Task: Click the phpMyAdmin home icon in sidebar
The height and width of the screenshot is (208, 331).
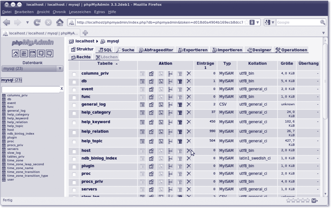Action: 16,53
